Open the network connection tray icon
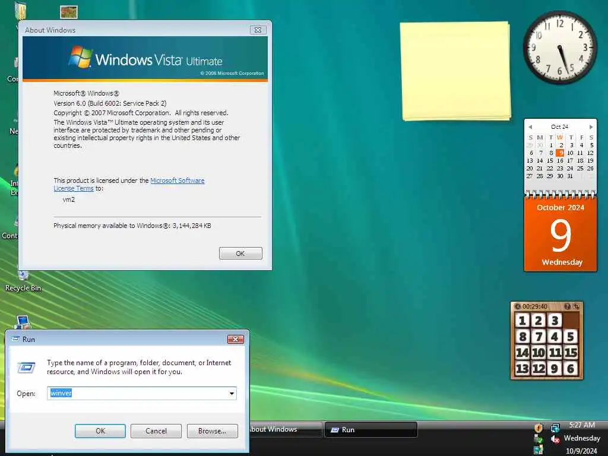The width and height of the screenshot is (608, 456). pos(555,428)
